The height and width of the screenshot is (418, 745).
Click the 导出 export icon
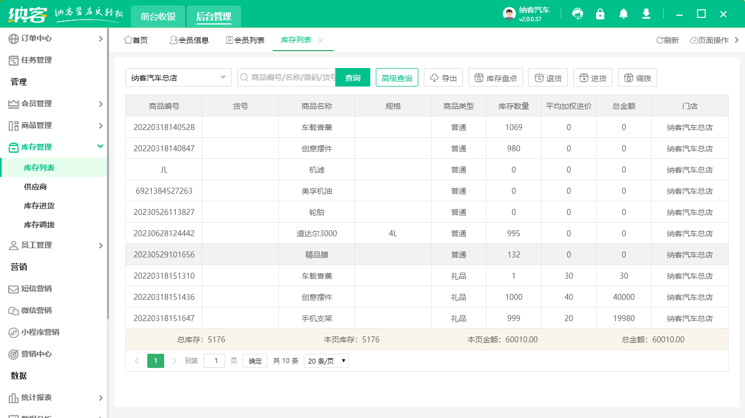(x=443, y=77)
